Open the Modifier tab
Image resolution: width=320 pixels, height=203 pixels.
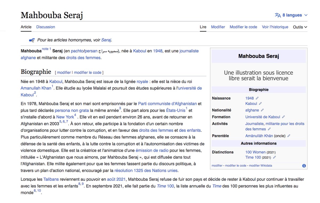click(x=218, y=27)
